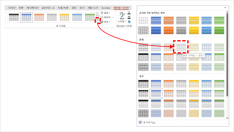Choose the black header style in 중간 first row
The image size is (234, 132).
click(143, 84)
